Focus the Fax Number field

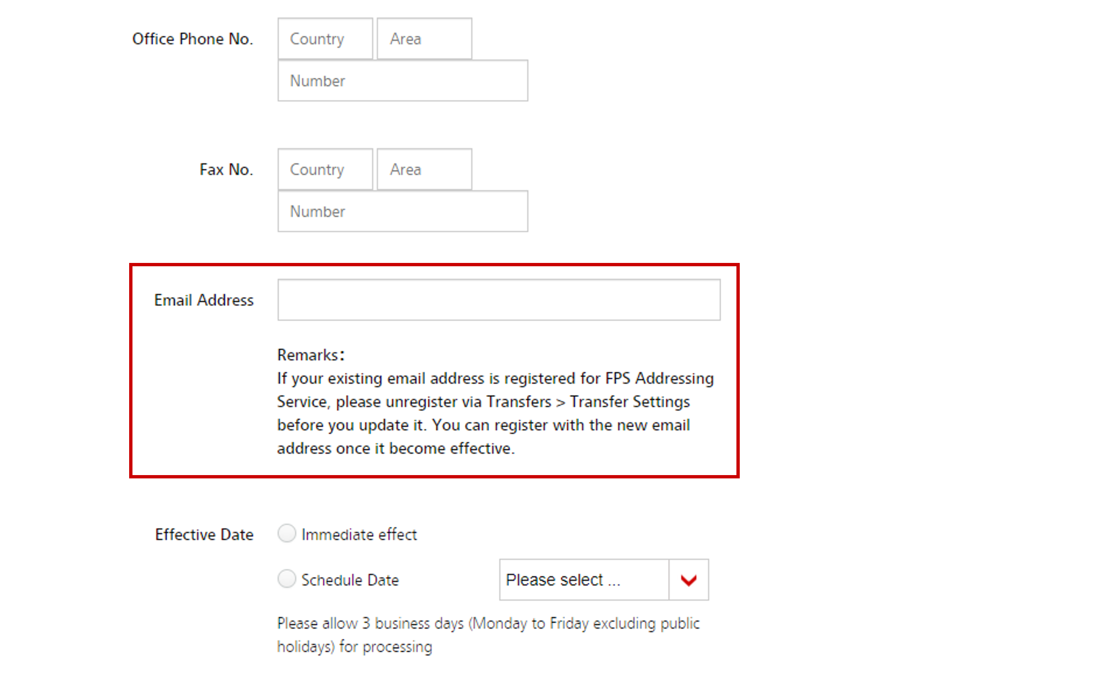(x=403, y=211)
